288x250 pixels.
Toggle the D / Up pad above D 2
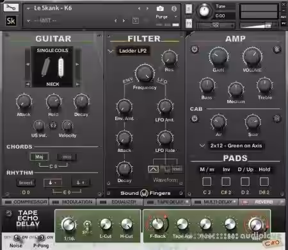pyautogui.click(x=245, y=181)
